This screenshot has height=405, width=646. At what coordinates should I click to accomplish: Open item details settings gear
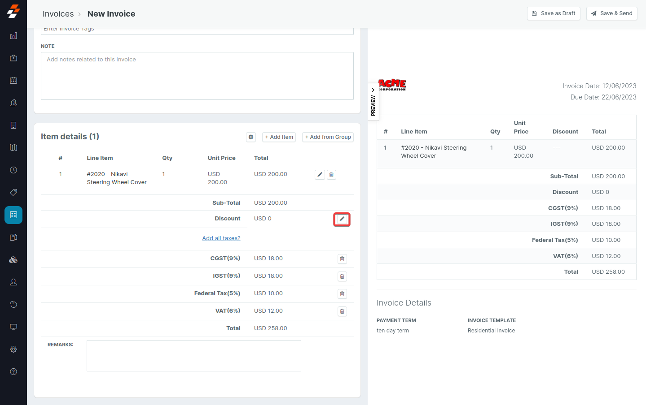pyautogui.click(x=251, y=137)
